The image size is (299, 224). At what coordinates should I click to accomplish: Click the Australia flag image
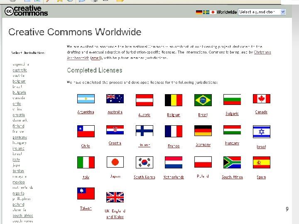click(115, 99)
